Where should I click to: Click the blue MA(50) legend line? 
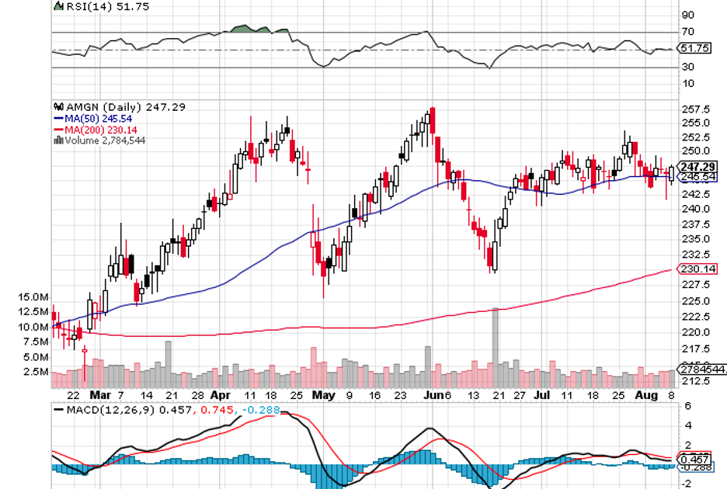(57, 119)
